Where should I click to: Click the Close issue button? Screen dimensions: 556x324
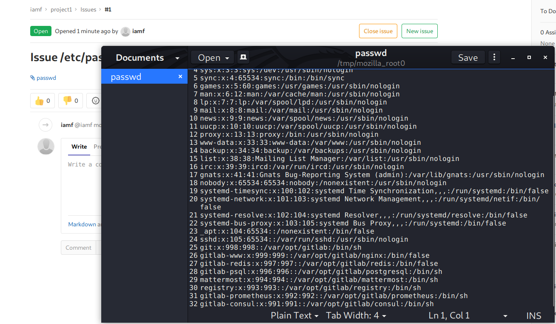[378, 31]
